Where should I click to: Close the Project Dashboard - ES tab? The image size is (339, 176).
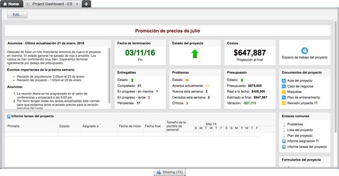77,4
